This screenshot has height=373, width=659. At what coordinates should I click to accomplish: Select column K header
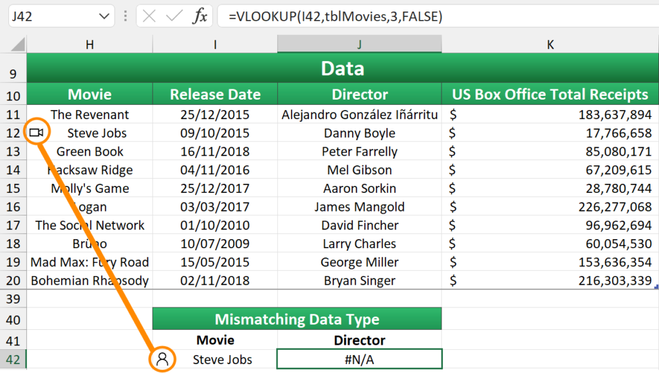coord(550,44)
